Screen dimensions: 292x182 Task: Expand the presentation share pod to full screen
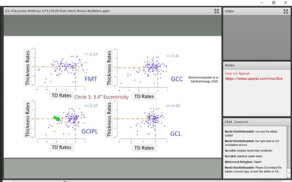(217, 11)
